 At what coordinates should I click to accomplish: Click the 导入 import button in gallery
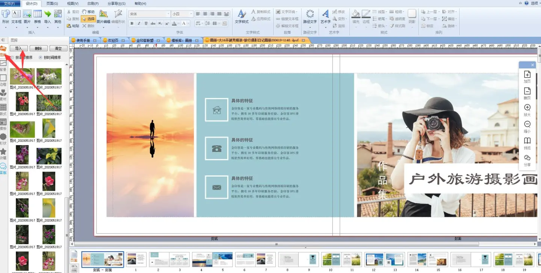[18, 48]
